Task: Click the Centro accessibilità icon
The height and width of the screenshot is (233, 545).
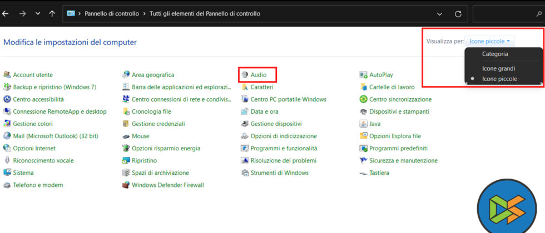Action: coord(7,99)
